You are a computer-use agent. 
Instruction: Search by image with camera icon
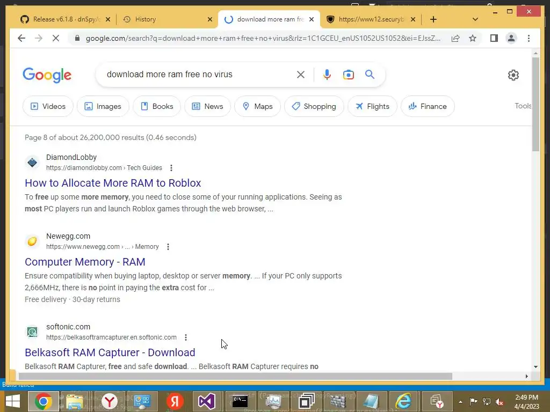click(x=348, y=74)
